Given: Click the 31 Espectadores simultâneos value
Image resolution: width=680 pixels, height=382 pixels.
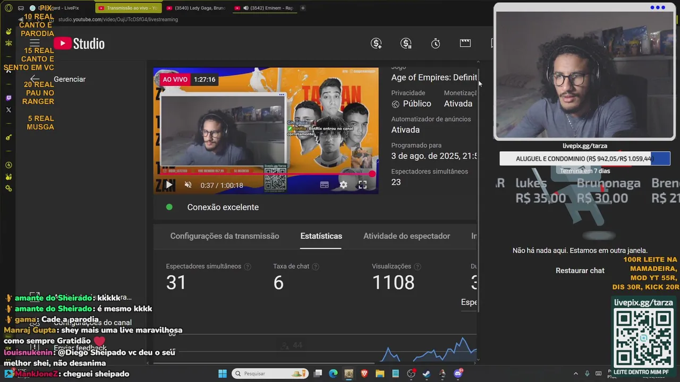Looking at the screenshot, I should 176,283.
